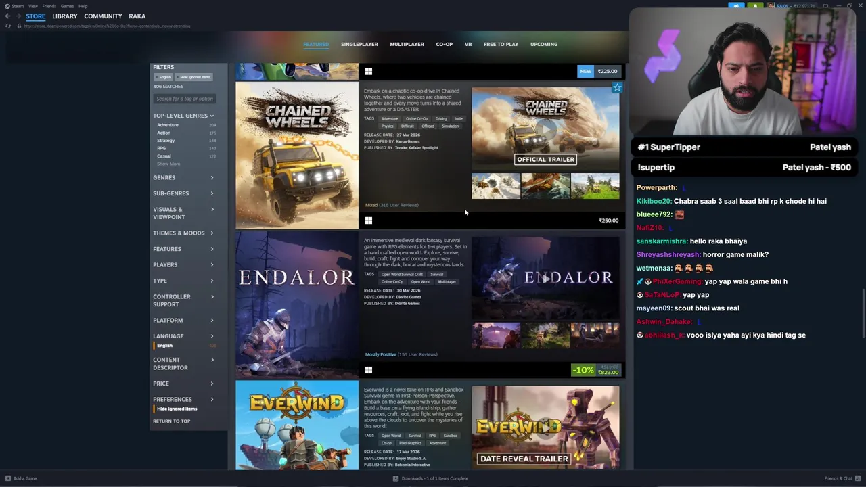866x487 pixels.
Task: Toggle Big Picture mode icon in title bar
Action: click(x=825, y=6)
